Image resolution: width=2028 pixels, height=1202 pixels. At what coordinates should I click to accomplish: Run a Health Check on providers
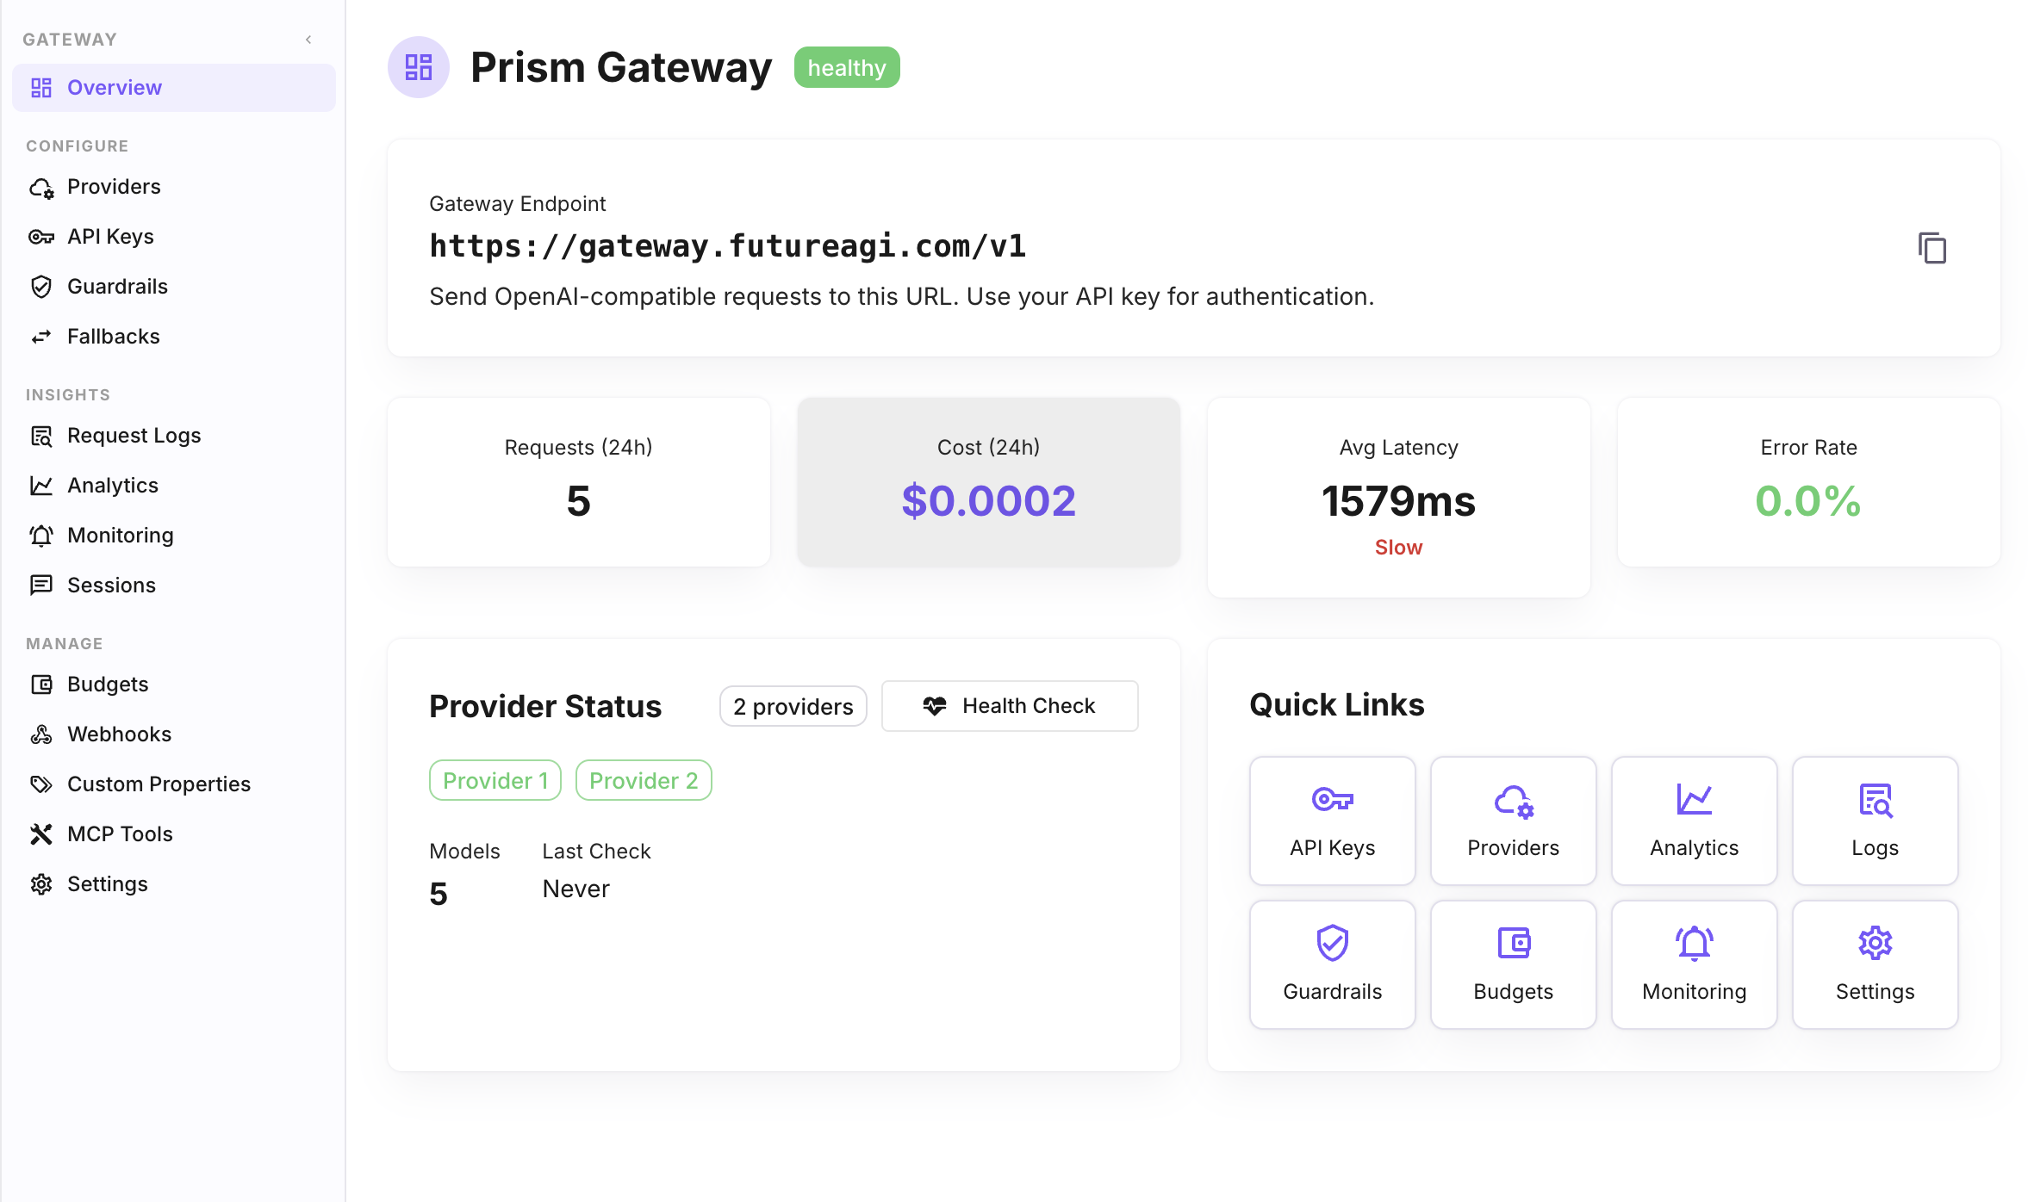click(x=1010, y=705)
